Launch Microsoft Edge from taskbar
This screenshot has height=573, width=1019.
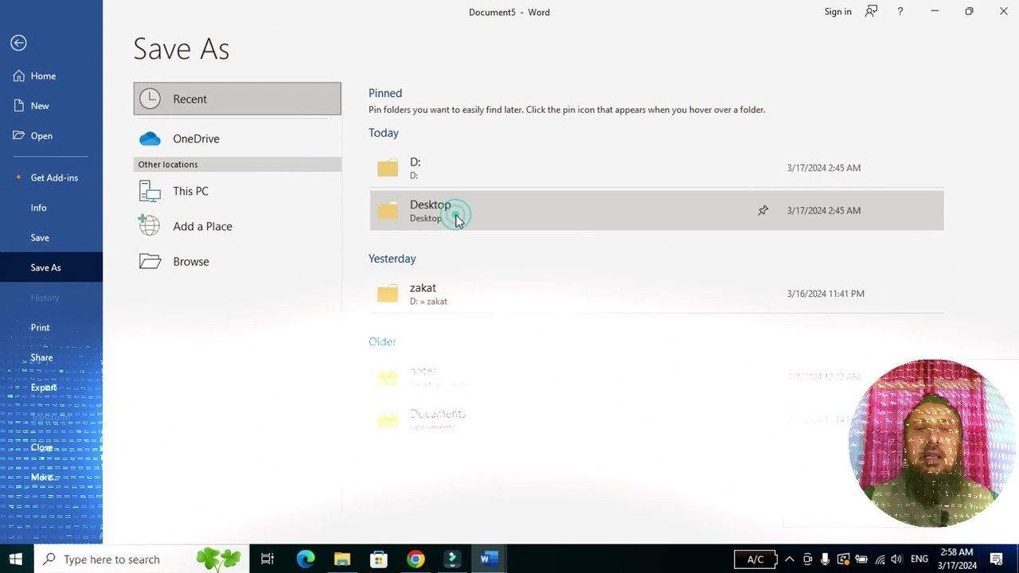tap(306, 559)
